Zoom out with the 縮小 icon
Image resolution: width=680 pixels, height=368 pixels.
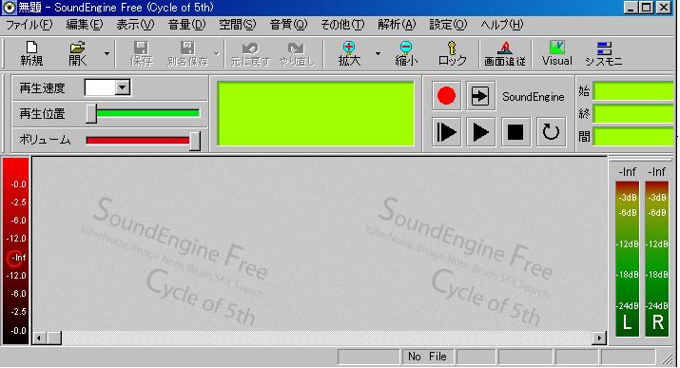406,53
